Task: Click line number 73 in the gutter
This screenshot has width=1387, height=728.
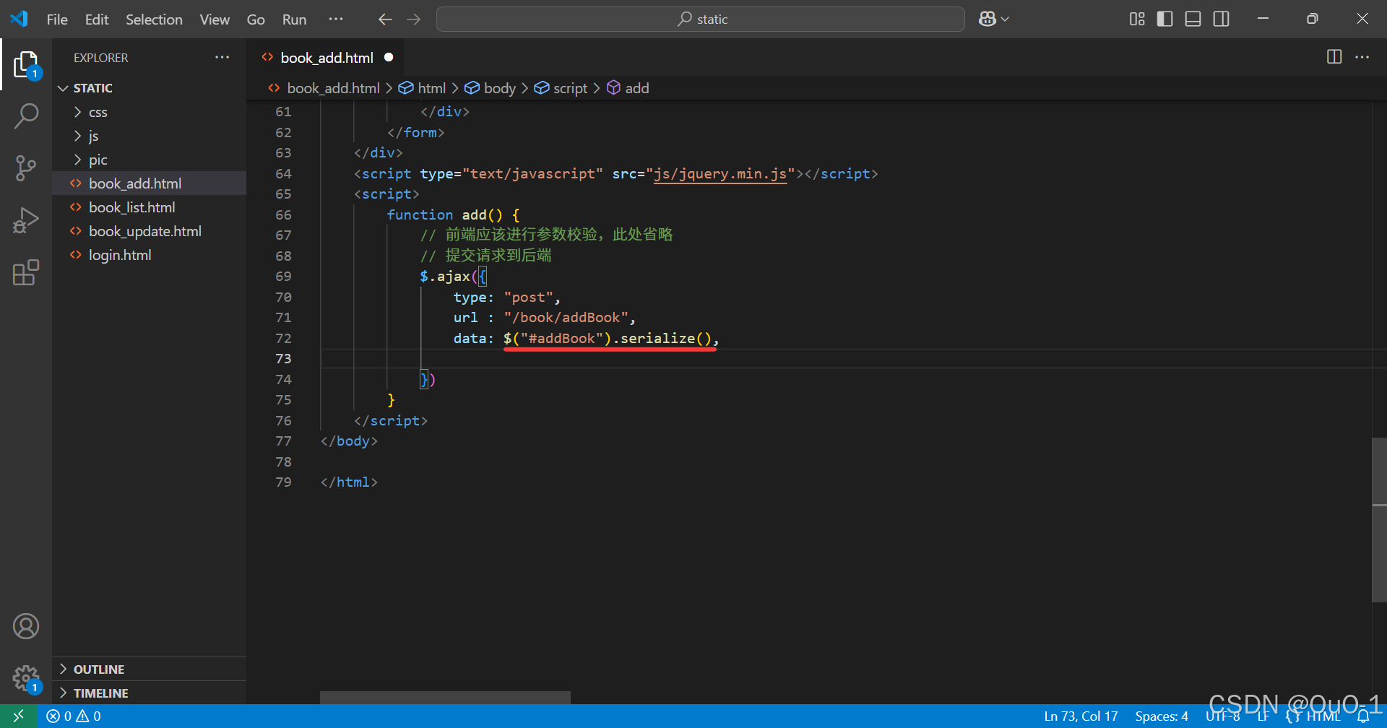Action: (x=283, y=359)
